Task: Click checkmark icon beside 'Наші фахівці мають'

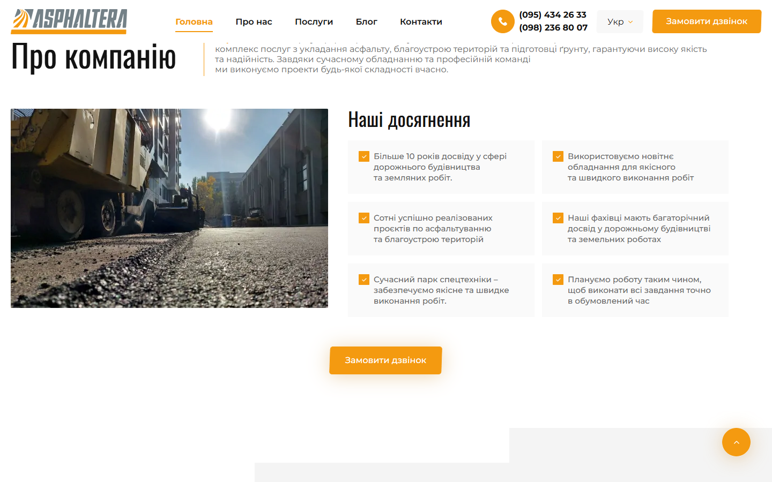Action: click(558, 218)
